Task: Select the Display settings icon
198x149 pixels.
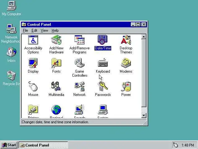Action: click(33, 63)
